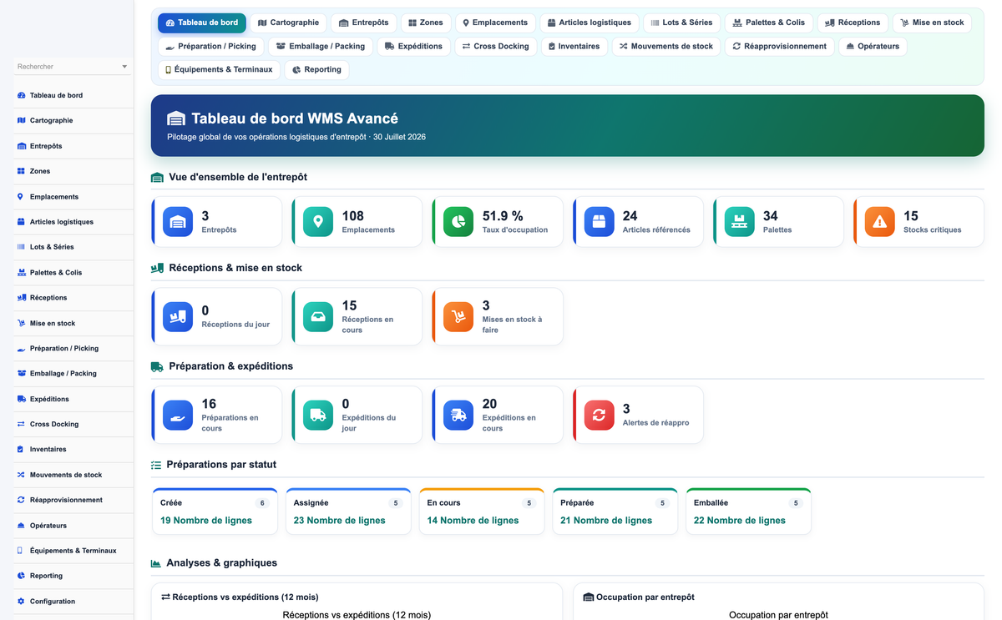Go to Expéditions in the sidebar

(73, 399)
